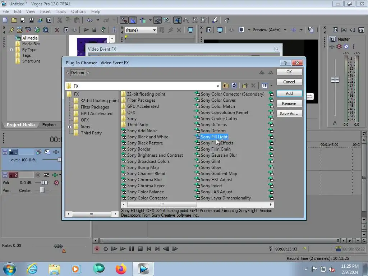The image size is (368, 276).
Task: Open the Insert menu
Action: pos(45,11)
